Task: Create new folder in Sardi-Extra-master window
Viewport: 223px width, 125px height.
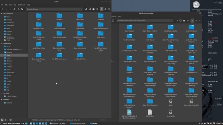Action: (184, 21)
